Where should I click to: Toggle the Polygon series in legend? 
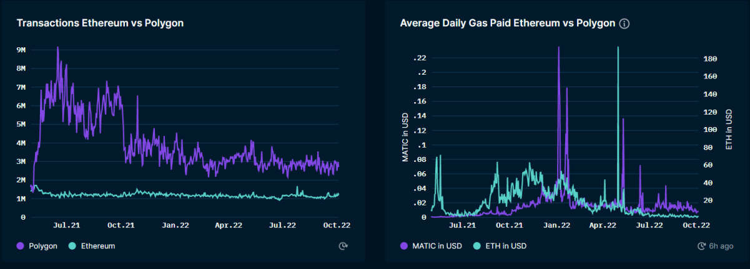(37, 246)
